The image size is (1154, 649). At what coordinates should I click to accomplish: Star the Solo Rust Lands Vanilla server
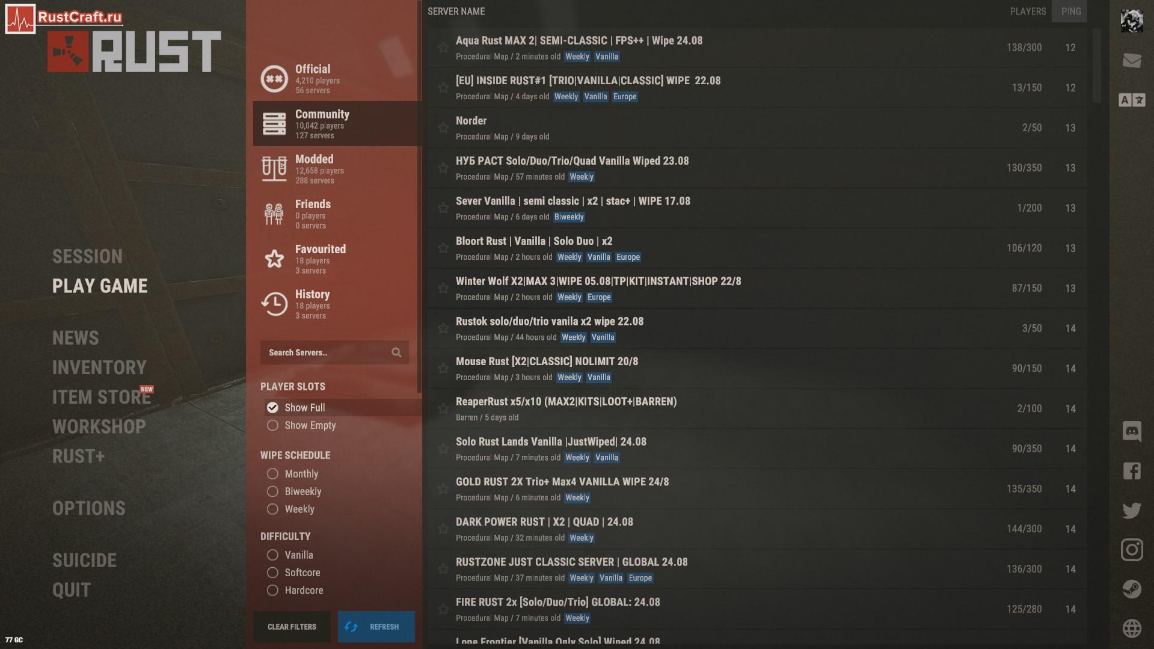(443, 449)
